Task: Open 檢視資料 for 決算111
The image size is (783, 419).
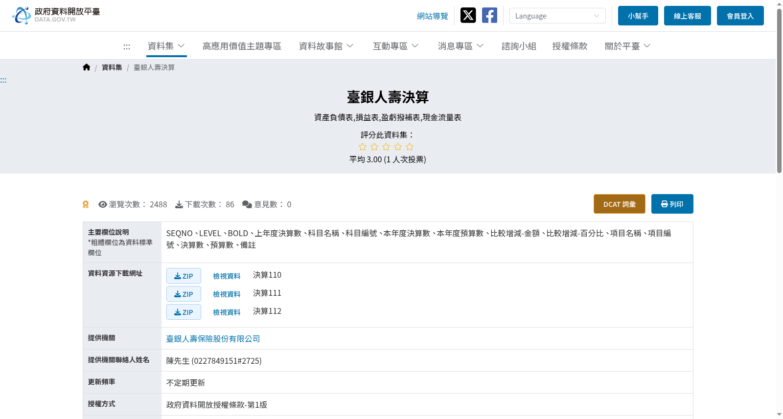Action: pos(227,294)
